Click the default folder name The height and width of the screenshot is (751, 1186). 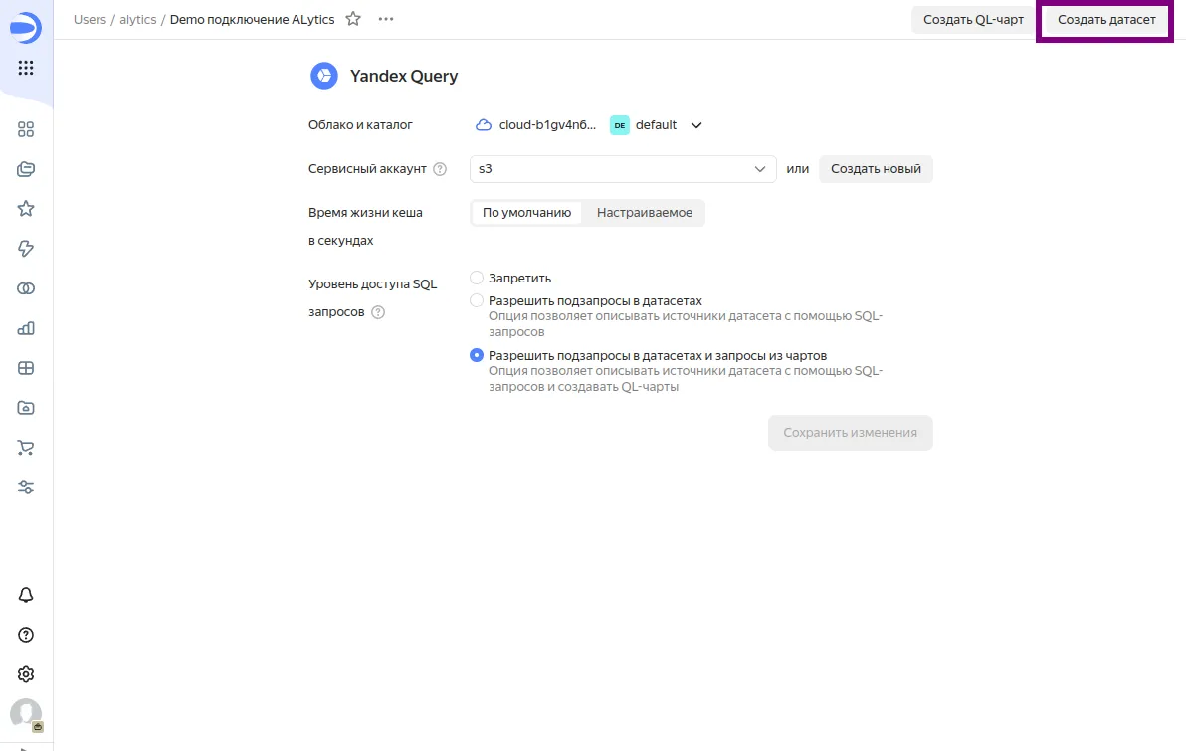(656, 125)
